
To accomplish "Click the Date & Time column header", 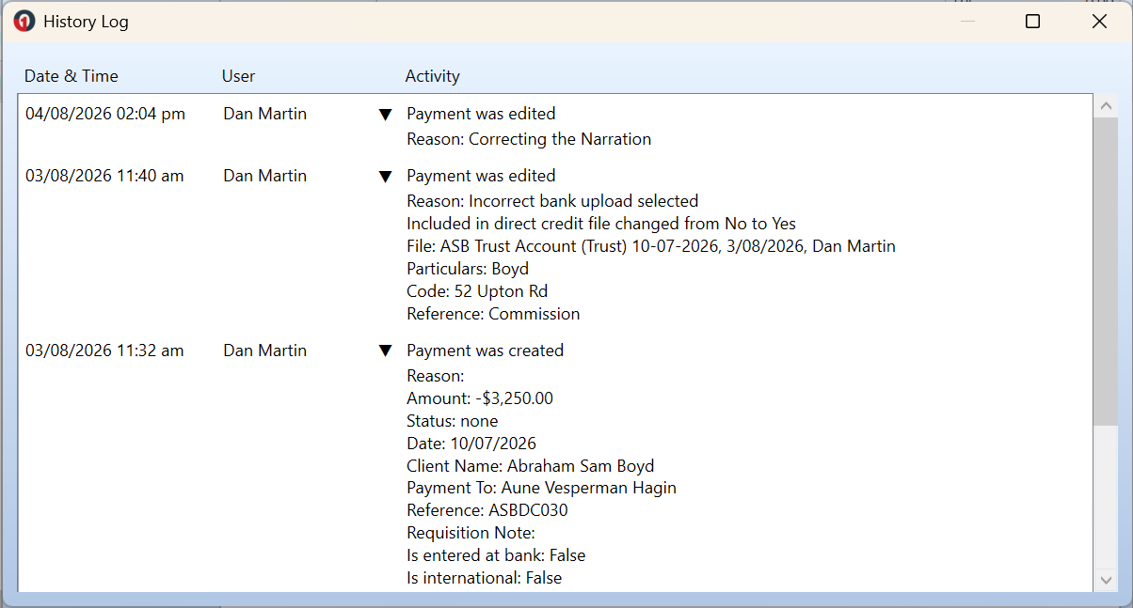I will pyautogui.click(x=72, y=76).
